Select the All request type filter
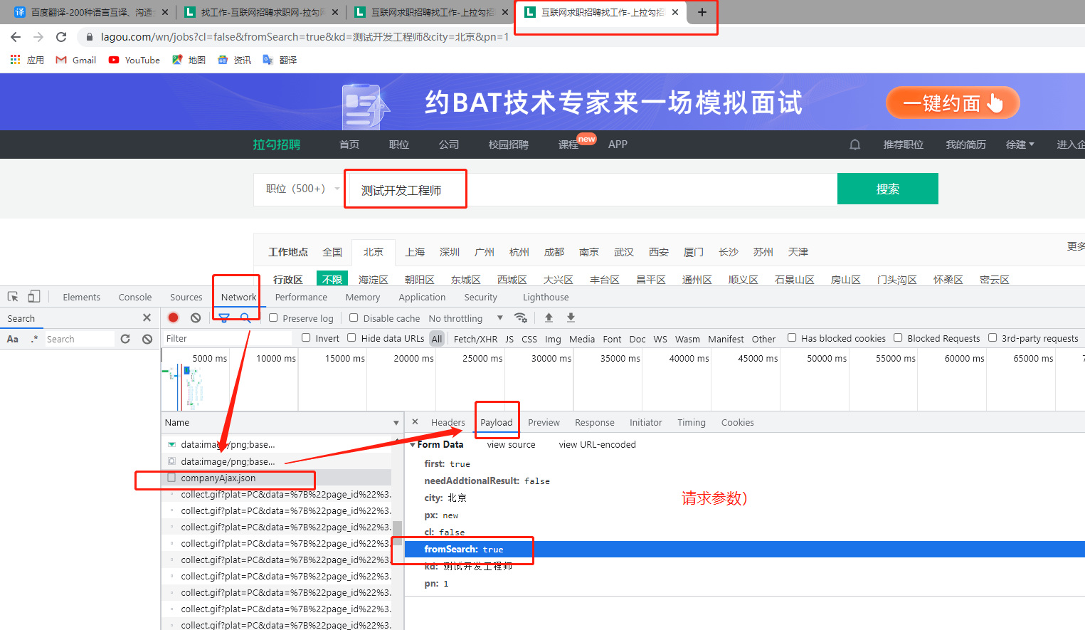Viewport: 1085px width, 630px height. click(437, 339)
